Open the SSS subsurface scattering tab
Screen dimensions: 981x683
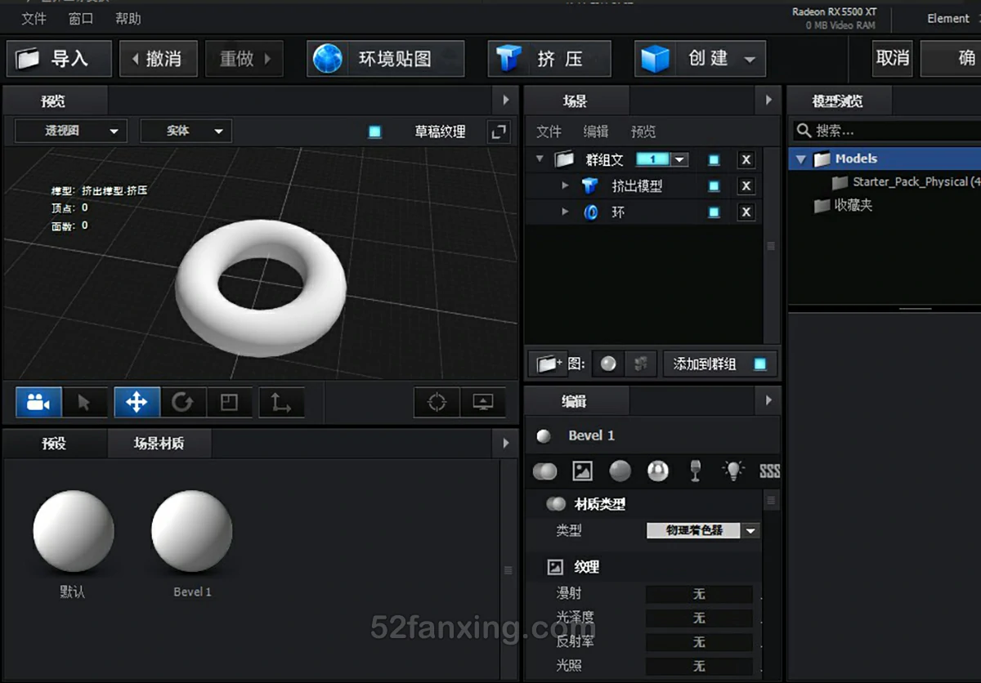[x=769, y=471]
